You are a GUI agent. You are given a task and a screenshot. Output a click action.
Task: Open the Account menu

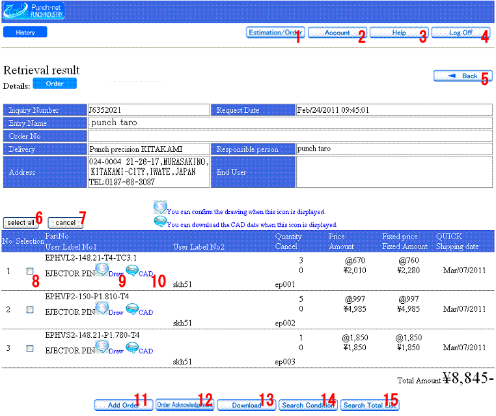click(337, 33)
